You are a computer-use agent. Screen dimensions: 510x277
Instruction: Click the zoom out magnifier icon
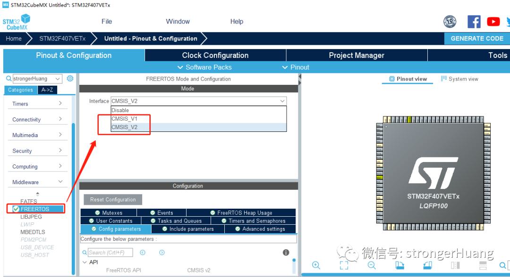[x=372, y=265]
